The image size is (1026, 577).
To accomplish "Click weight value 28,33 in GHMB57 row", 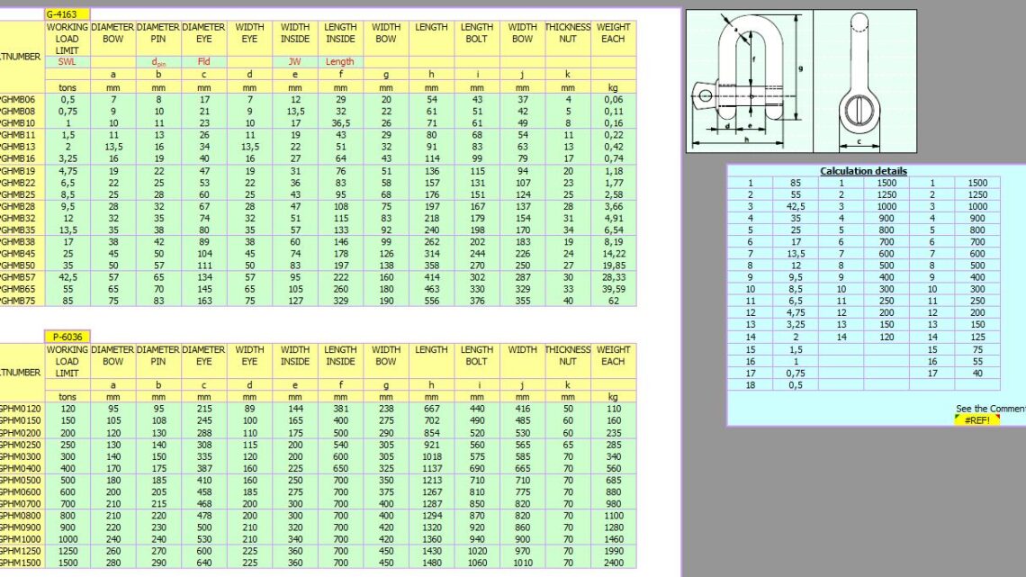I will point(613,276).
